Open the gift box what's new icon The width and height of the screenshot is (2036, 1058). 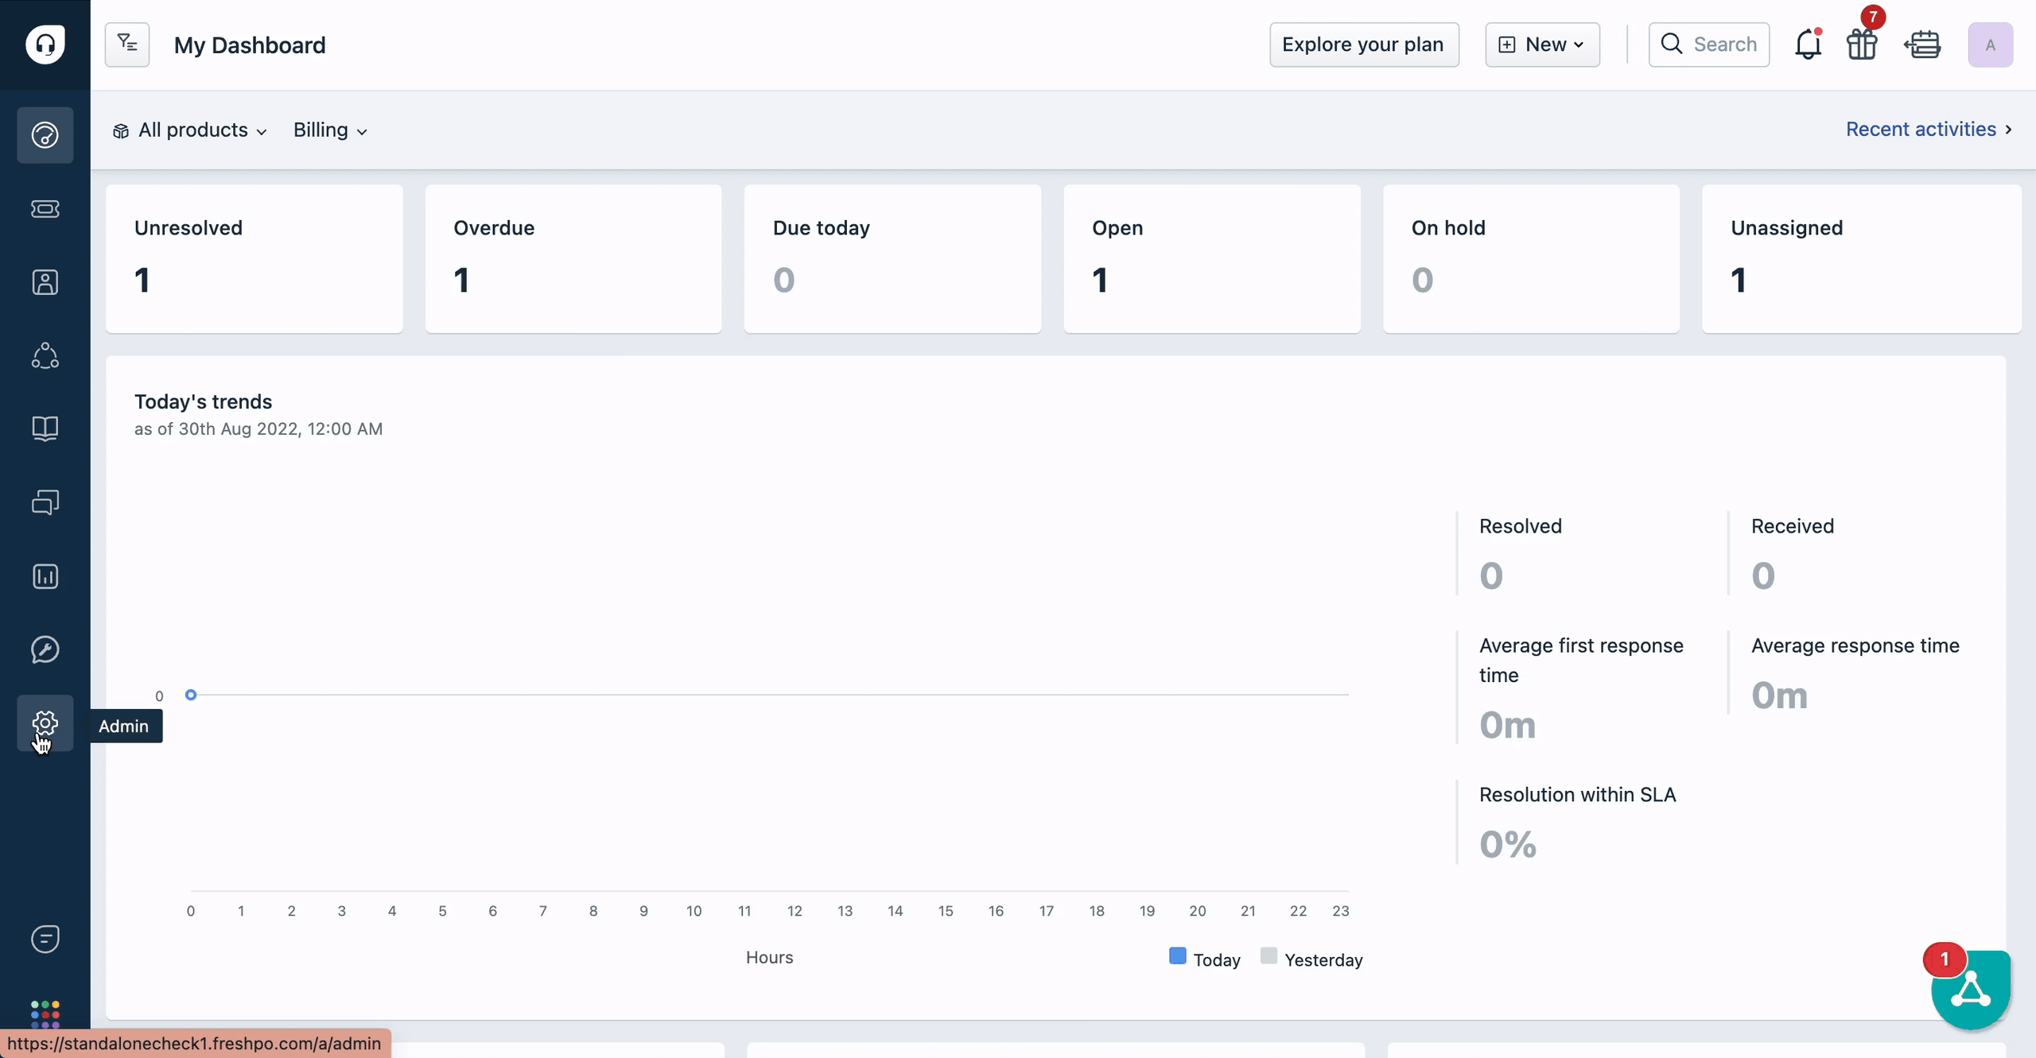tap(1862, 45)
